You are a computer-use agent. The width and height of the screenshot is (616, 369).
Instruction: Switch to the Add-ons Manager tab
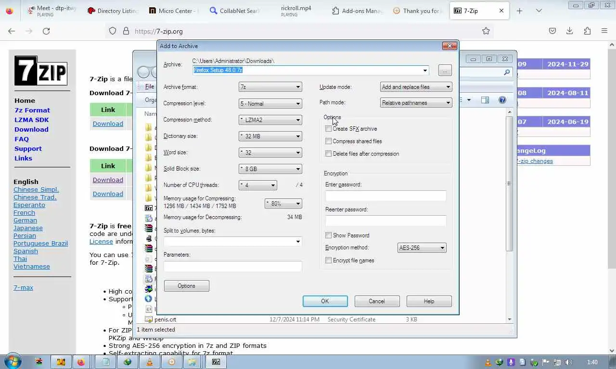(357, 11)
